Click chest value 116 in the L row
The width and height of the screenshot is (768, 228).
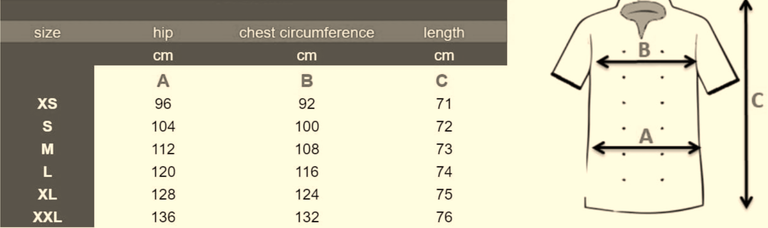click(307, 172)
